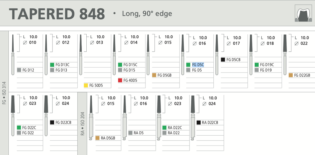Viewport: 315px width, 155px height.
Task: Click the red swatch beside FG 40D5
Action: pos(120,80)
